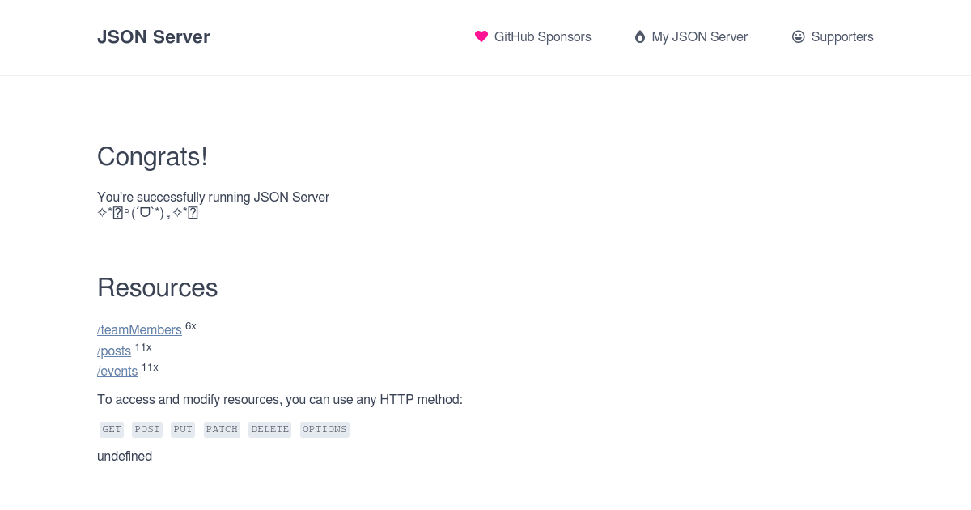The width and height of the screenshot is (971, 510).
Task: Open the /events resource link
Action: tap(117, 371)
